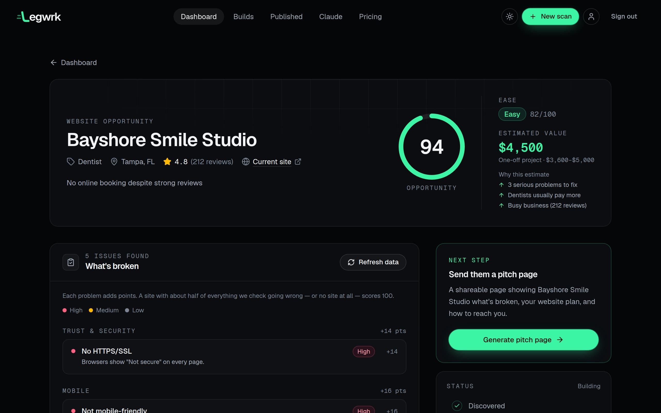Click the Easy ease badge
The width and height of the screenshot is (661, 413).
coord(512,114)
